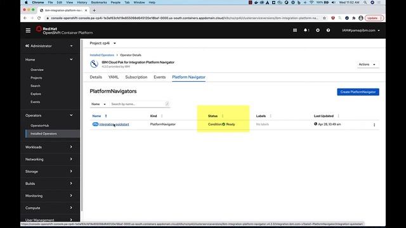Screen dimensions: 406x228
Task: Switch to the YAML tab
Action: tap(114, 77)
